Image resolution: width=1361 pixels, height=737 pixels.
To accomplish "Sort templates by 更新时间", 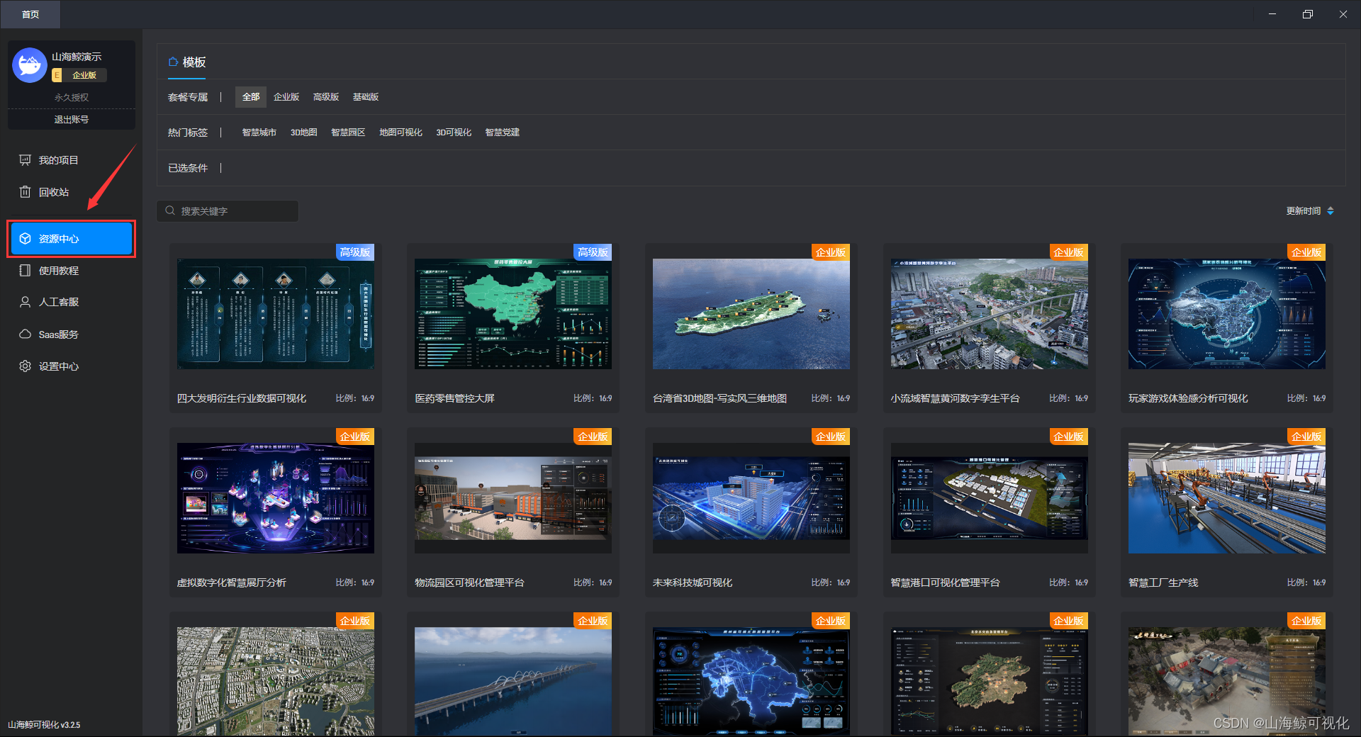I will [1303, 210].
